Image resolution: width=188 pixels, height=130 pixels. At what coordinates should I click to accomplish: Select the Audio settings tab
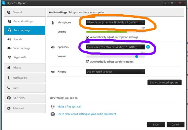(25, 30)
